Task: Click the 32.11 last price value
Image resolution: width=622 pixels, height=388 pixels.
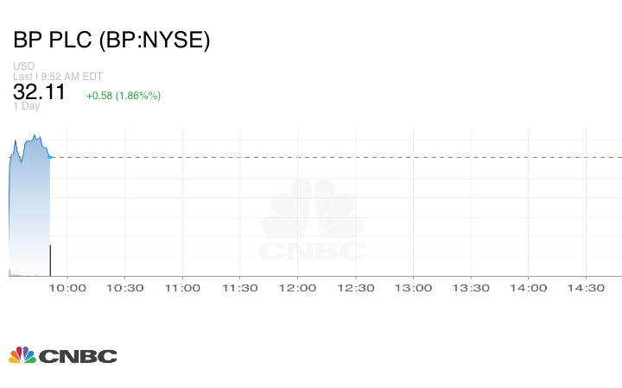Action: pyautogui.click(x=40, y=92)
